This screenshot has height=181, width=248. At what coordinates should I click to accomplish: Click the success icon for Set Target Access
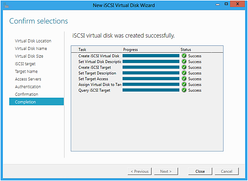coord(184,79)
